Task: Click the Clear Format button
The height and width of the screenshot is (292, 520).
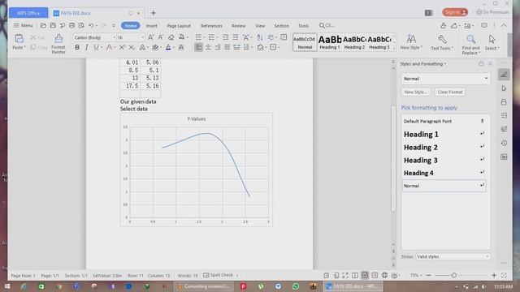Action: pyautogui.click(x=450, y=92)
